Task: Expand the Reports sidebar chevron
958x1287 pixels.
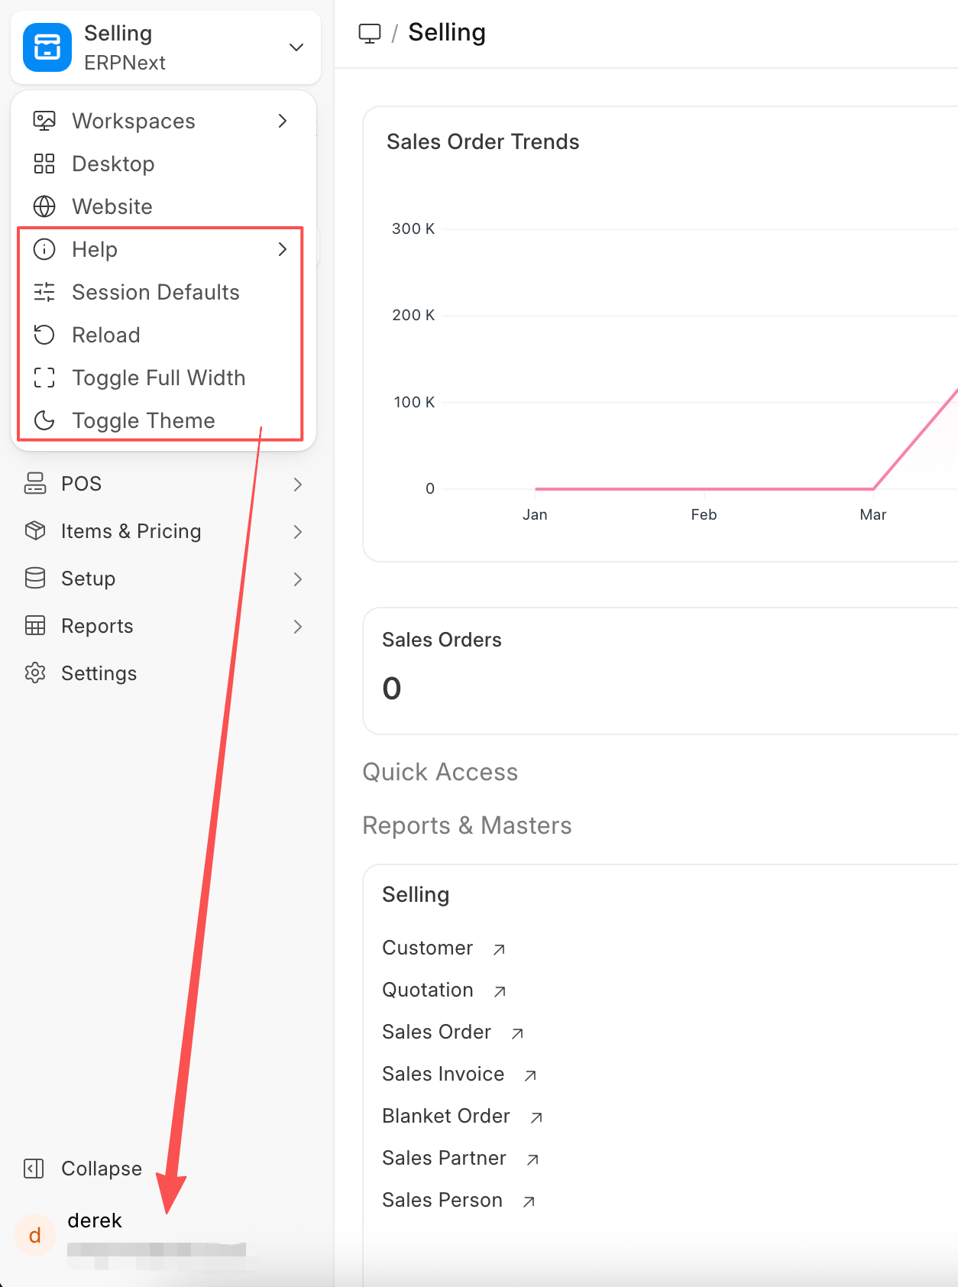Action: [298, 627]
